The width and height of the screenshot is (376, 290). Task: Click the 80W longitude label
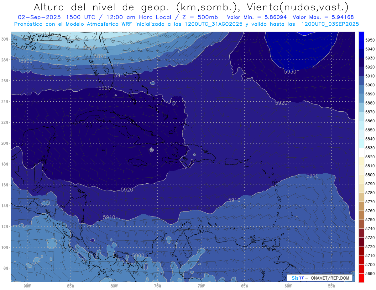[x=114, y=286]
